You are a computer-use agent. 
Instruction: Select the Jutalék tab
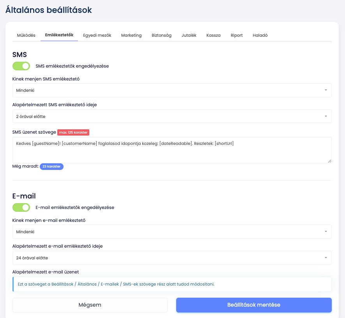tap(189, 35)
